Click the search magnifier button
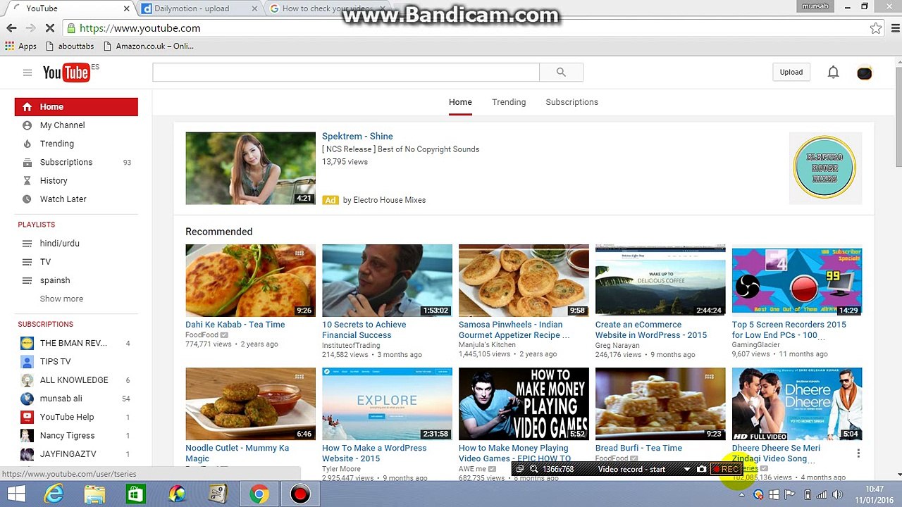Screen dimensions: 902x507 coord(561,72)
